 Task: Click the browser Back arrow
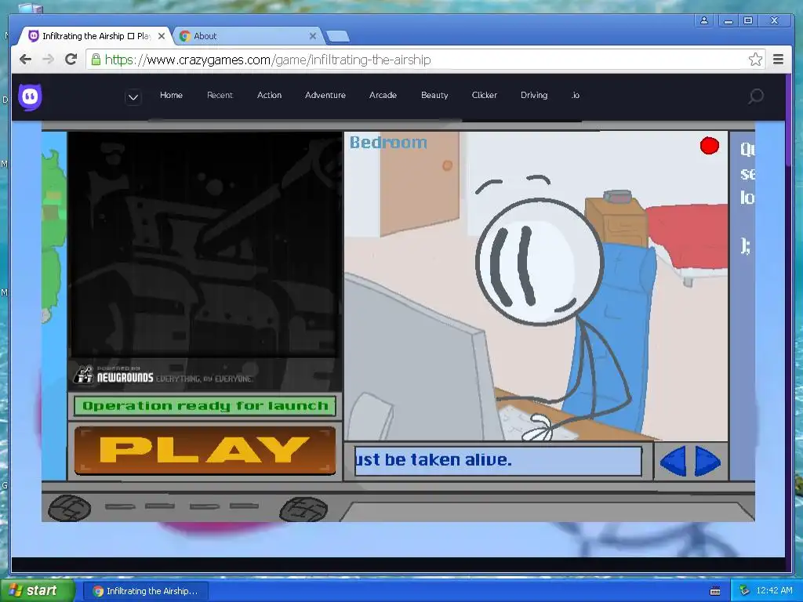pyautogui.click(x=25, y=60)
